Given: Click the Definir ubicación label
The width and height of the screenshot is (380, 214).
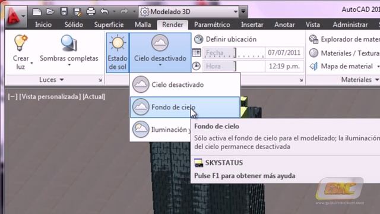Looking at the screenshot, I should [231, 39].
